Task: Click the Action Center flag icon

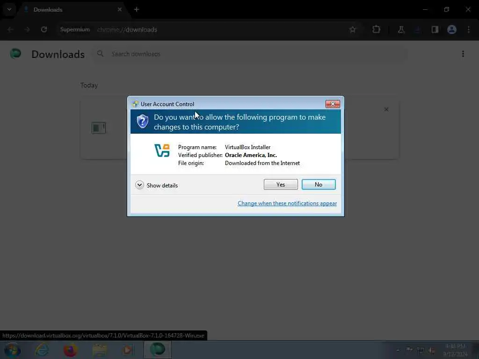Action: coord(409,351)
